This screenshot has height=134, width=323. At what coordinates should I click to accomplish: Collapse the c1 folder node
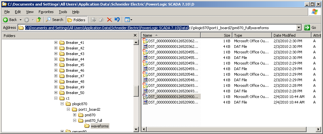click(56, 98)
